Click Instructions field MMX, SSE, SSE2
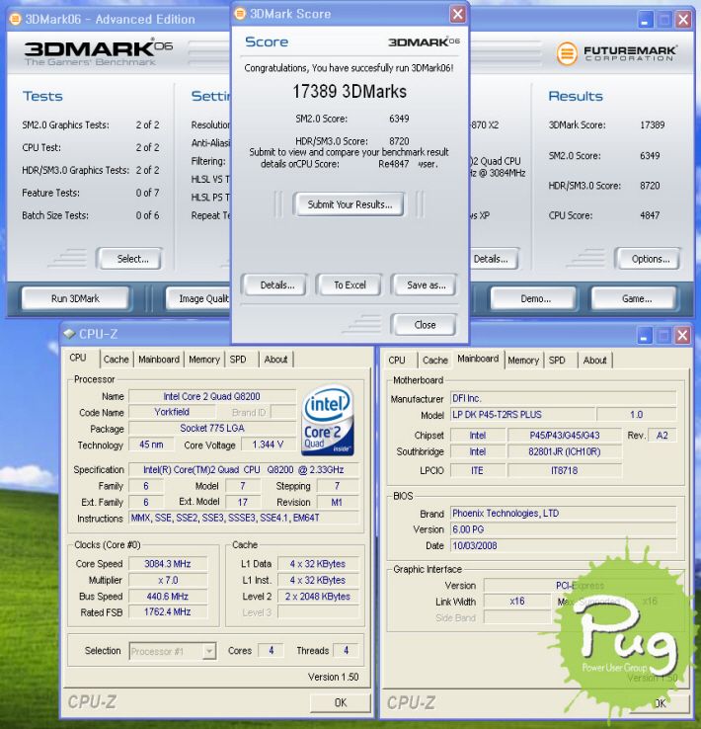 click(x=244, y=518)
